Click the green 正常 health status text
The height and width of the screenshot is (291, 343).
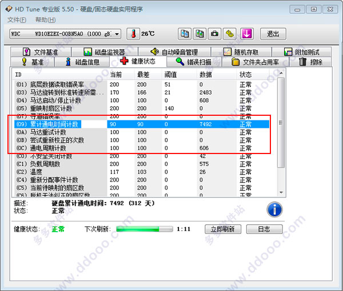click(x=58, y=229)
